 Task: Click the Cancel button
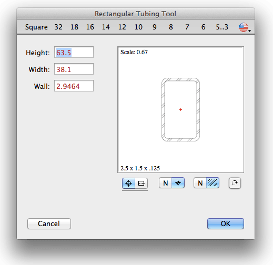pyautogui.click(x=49, y=223)
